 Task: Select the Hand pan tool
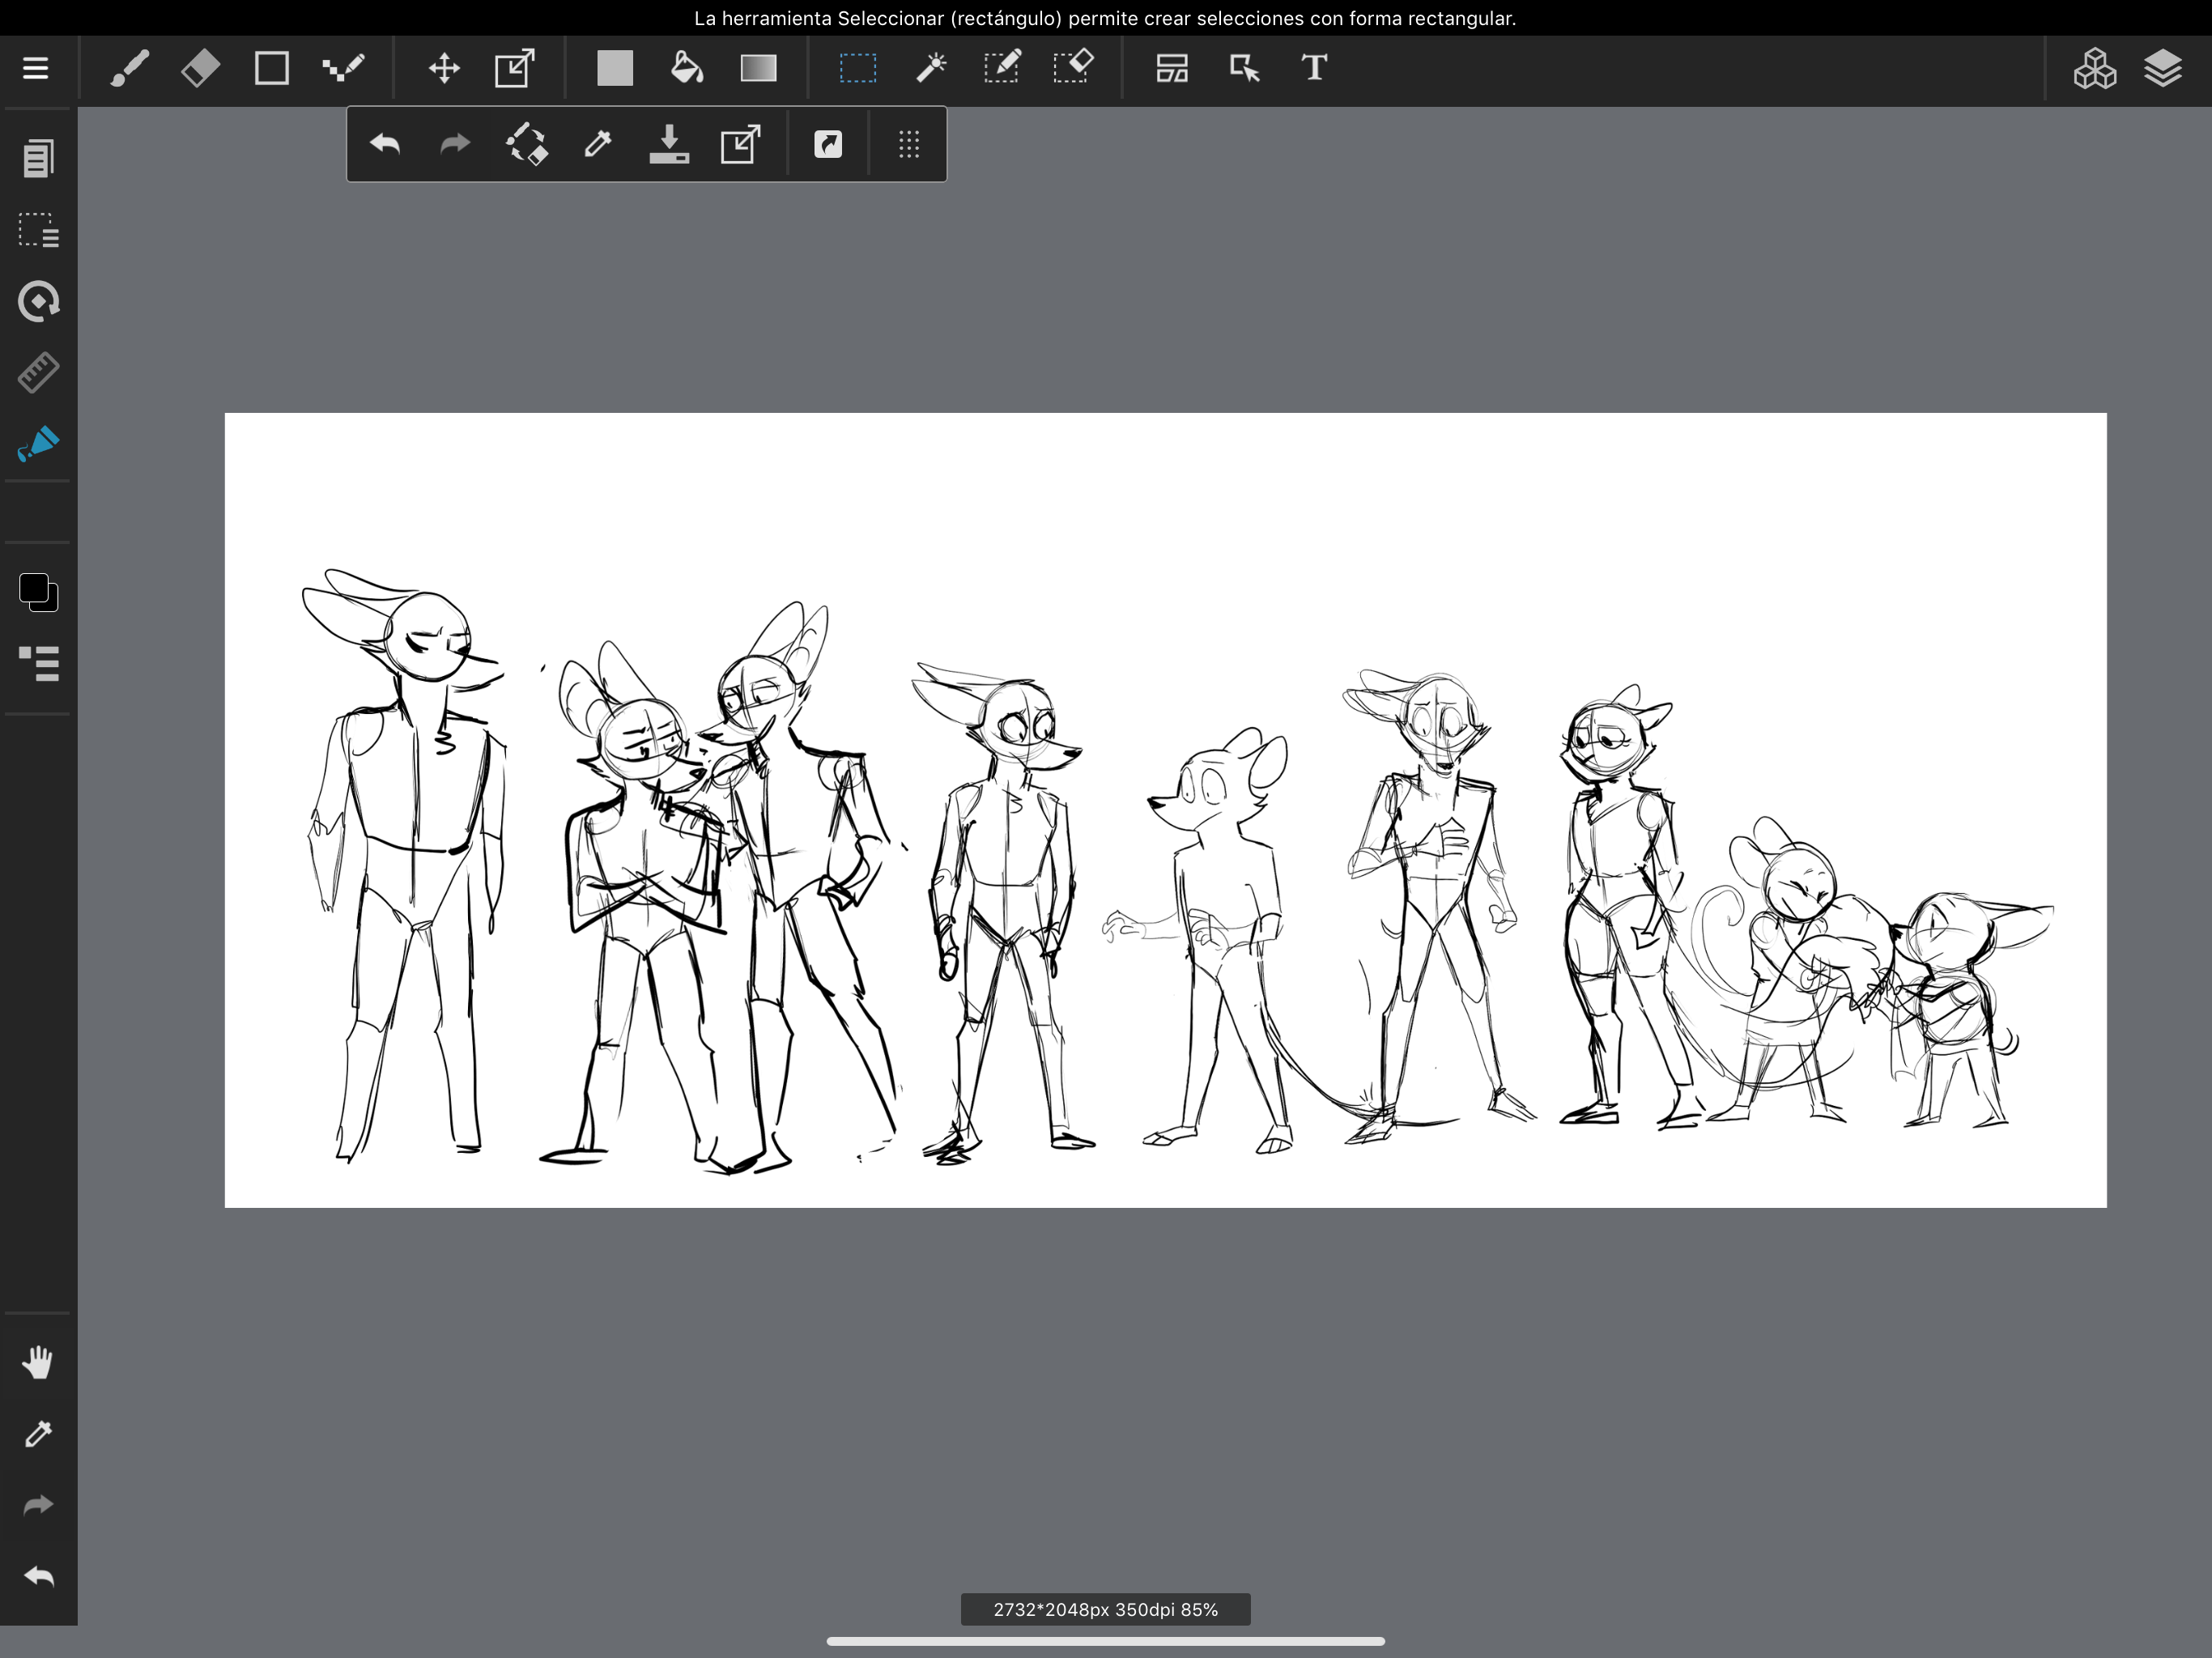(38, 1362)
